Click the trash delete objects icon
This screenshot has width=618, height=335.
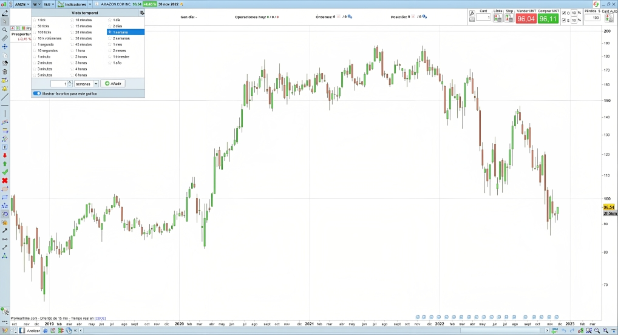coord(5,72)
